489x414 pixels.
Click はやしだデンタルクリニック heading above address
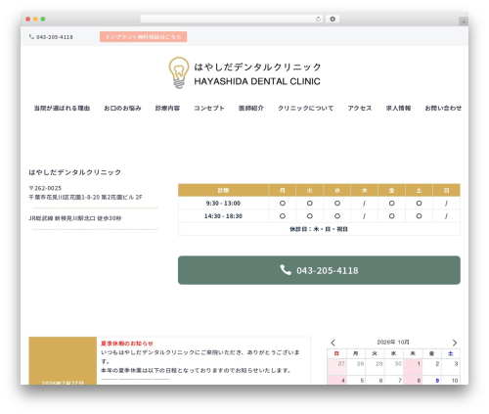[x=75, y=172]
